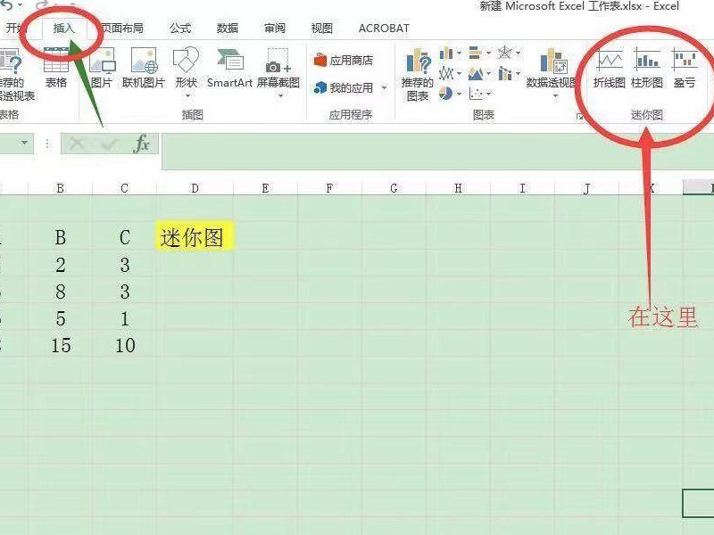This screenshot has height=535, width=714.
Task: Open 应用商店 (App Store)
Action: point(343,59)
